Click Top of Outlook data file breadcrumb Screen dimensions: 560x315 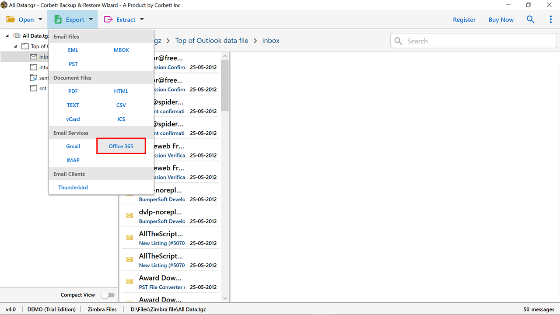pos(212,40)
